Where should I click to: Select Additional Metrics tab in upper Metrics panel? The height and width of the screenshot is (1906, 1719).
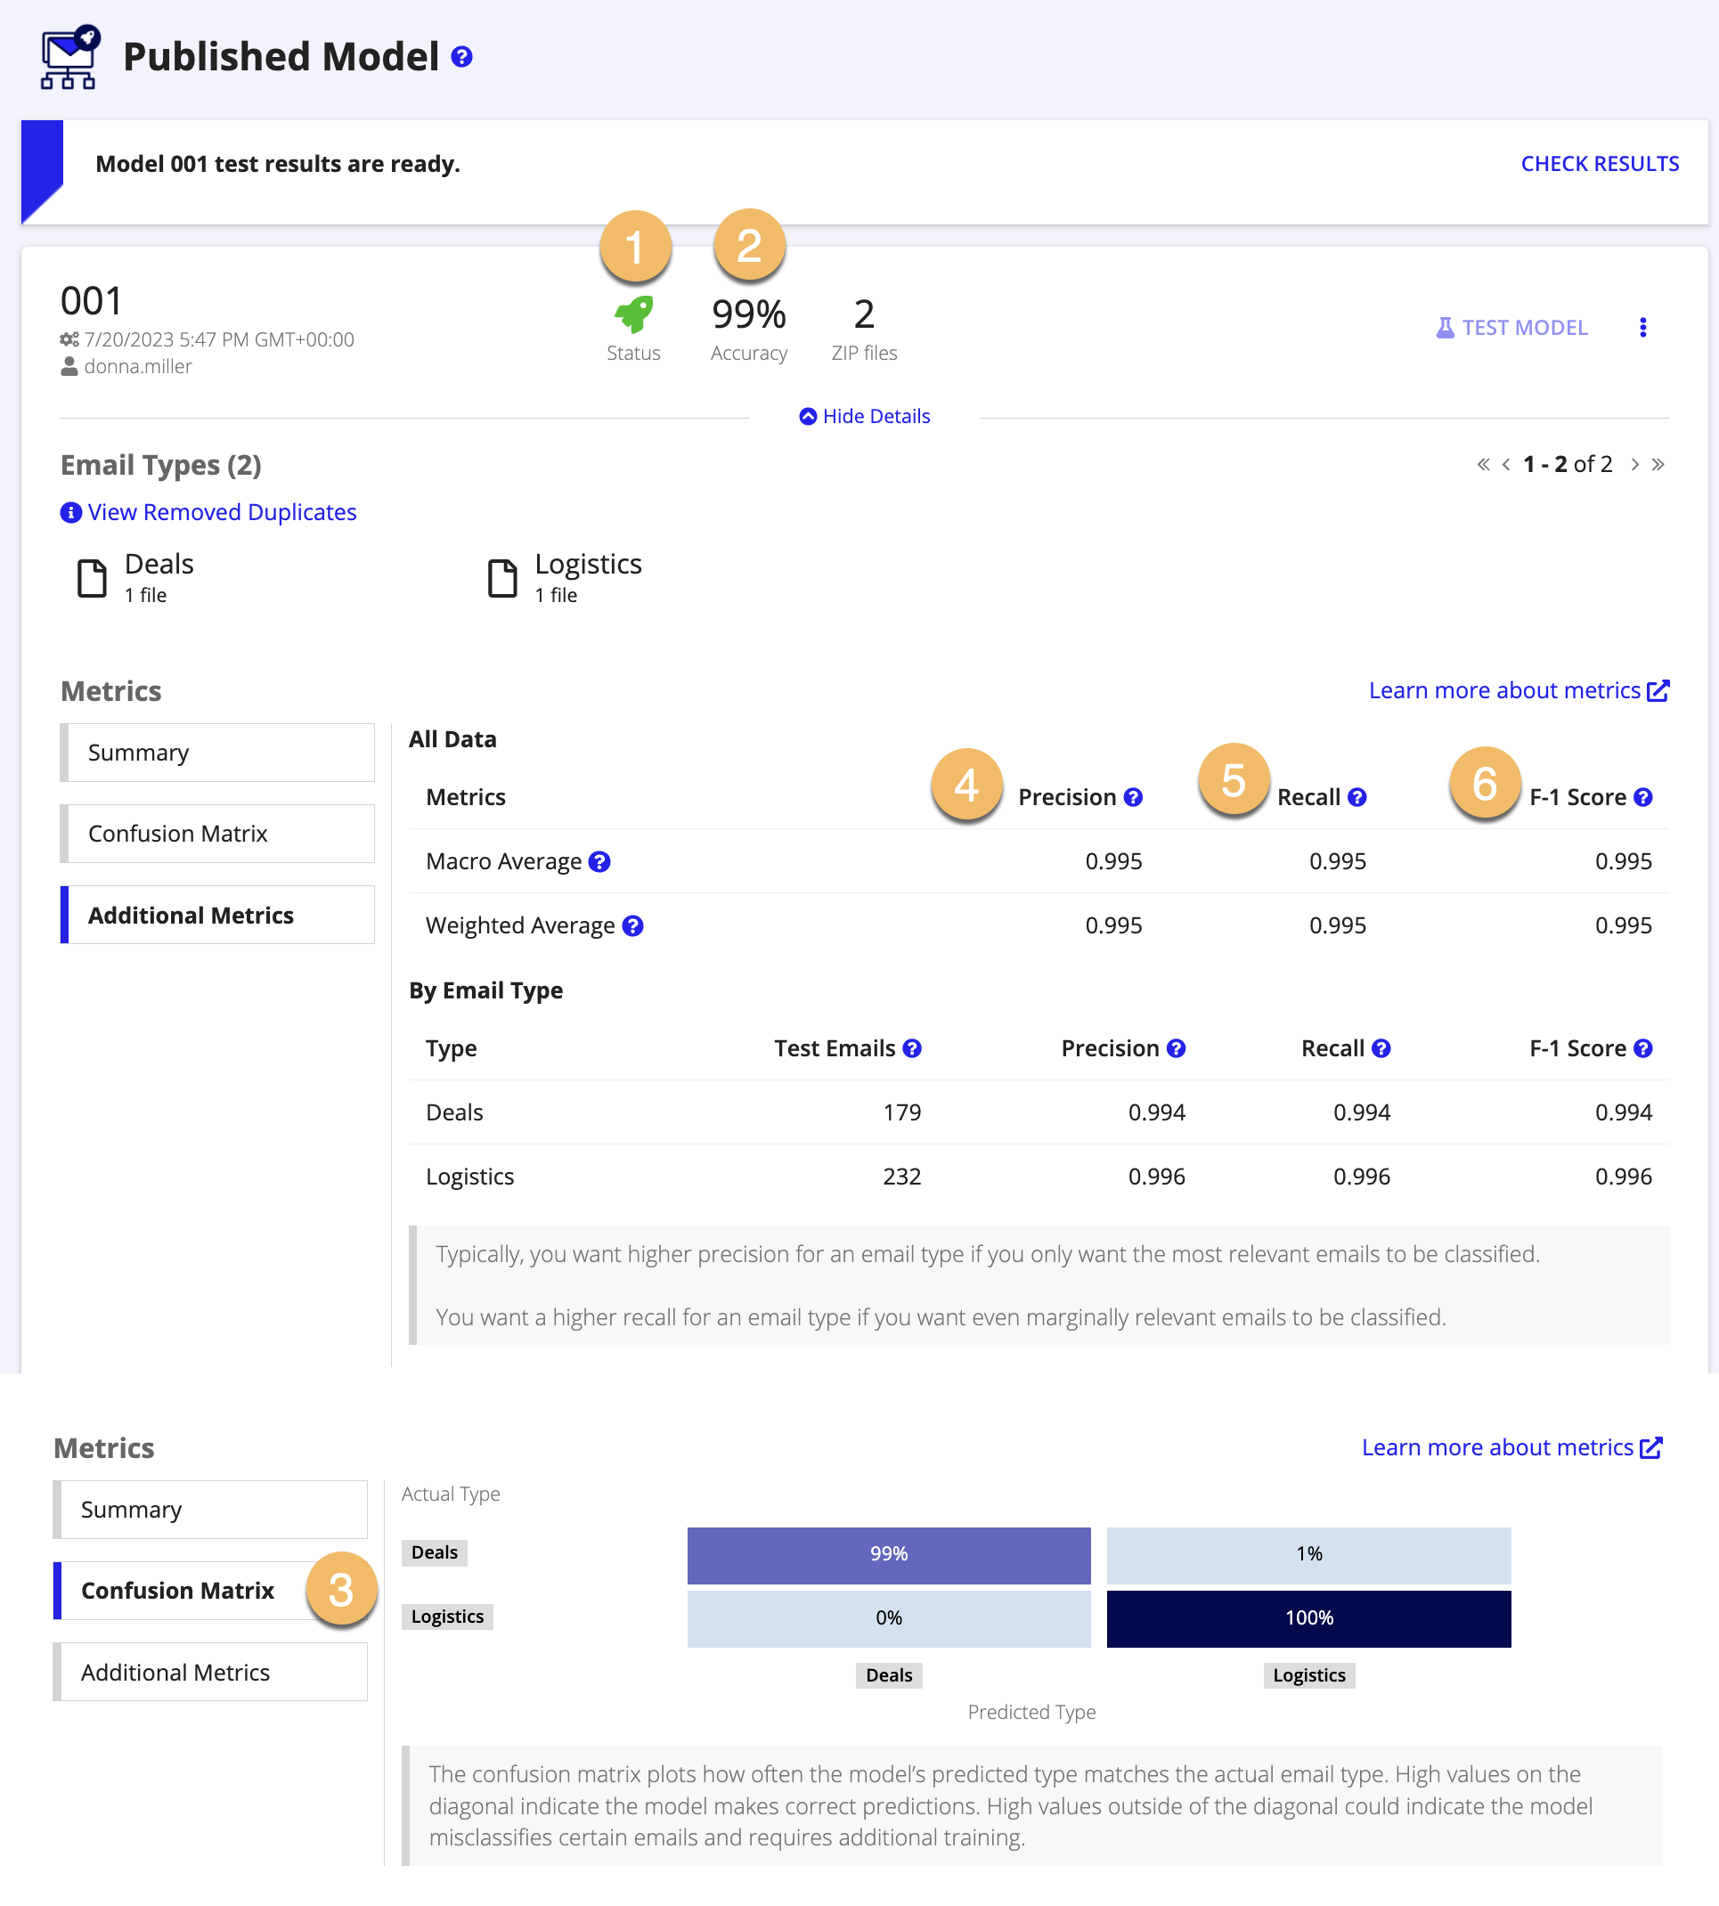tap(217, 916)
